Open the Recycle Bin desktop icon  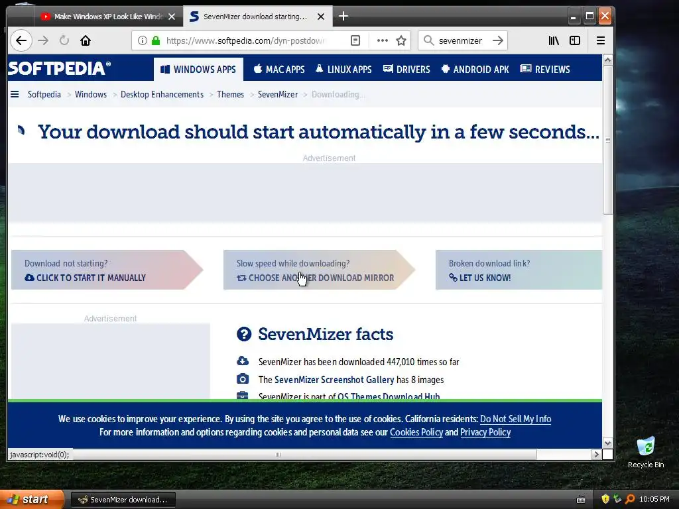tap(646, 453)
